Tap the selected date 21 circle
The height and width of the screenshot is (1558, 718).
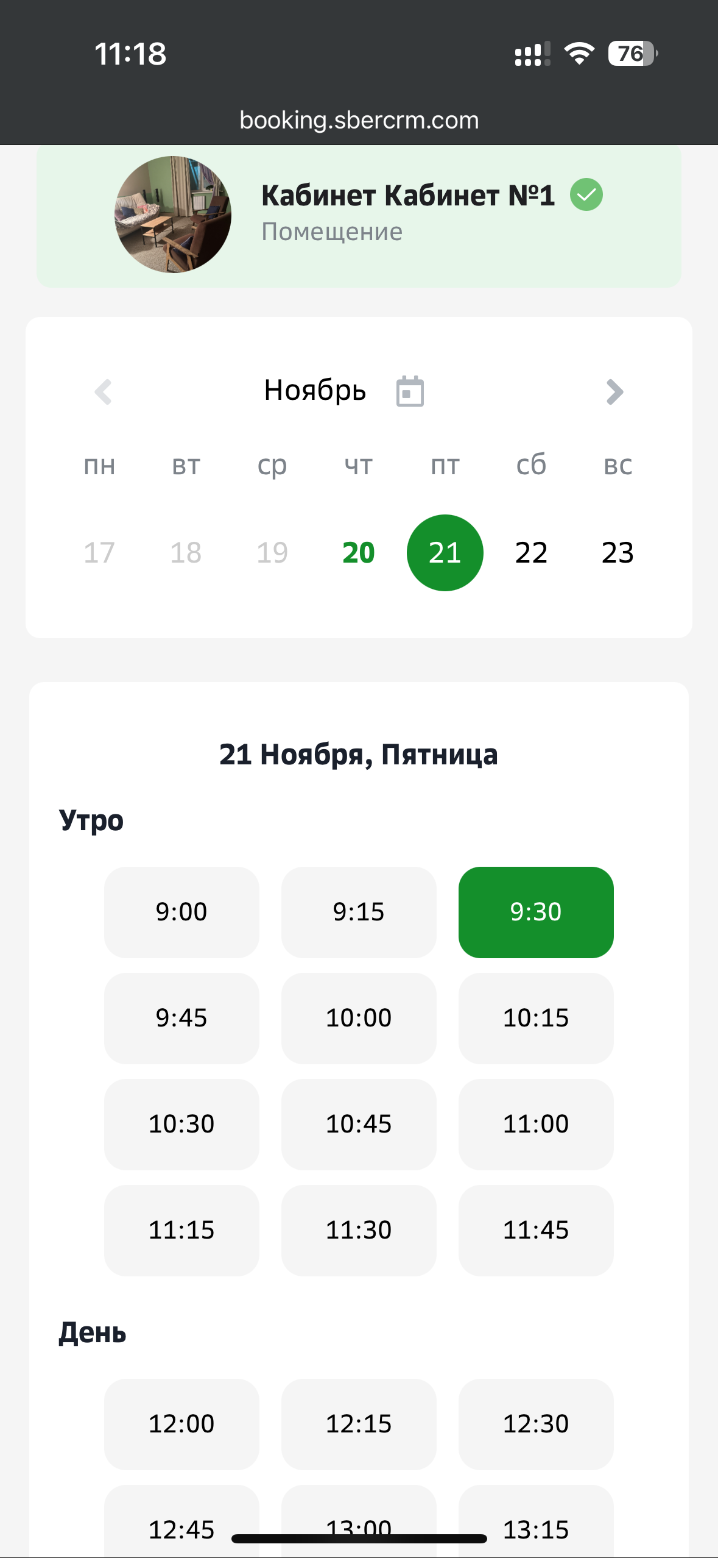(445, 553)
